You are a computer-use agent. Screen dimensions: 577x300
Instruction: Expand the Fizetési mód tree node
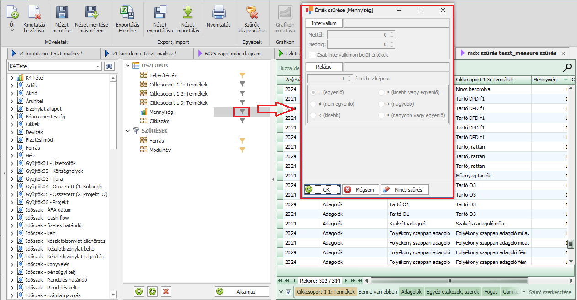[12, 140]
